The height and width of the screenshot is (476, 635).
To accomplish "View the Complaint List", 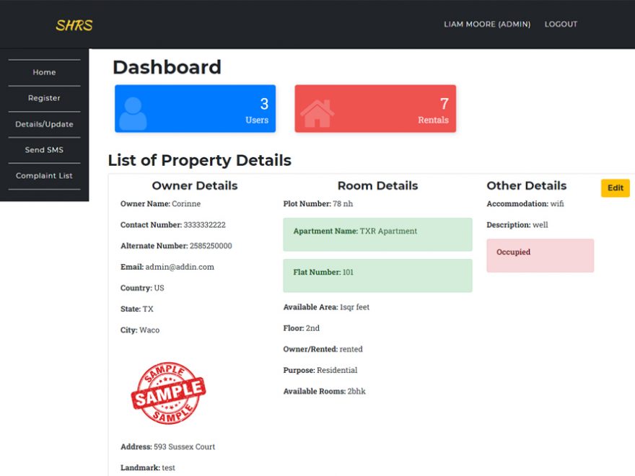I will pos(43,175).
